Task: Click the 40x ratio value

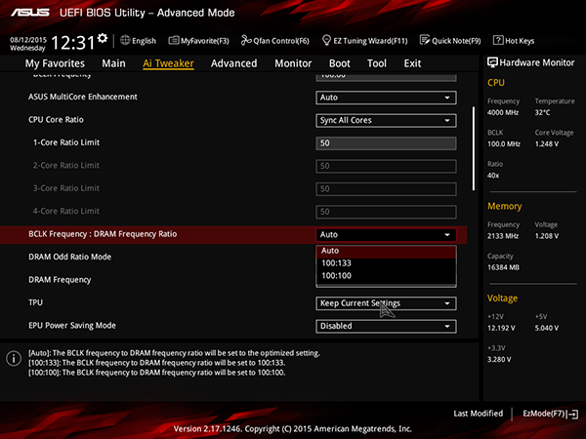Action: (x=493, y=176)
